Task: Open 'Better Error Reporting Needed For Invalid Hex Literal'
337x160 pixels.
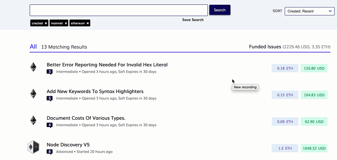Action: point(107,65)
